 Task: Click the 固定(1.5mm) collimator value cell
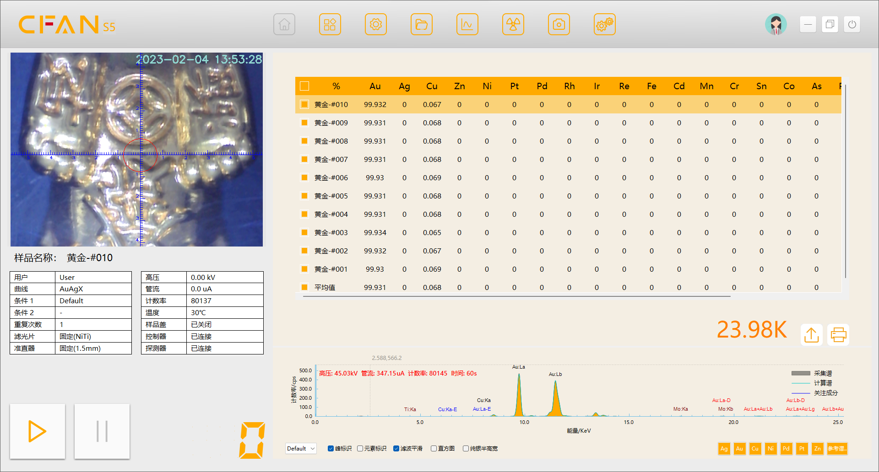(x=93, y=349)
